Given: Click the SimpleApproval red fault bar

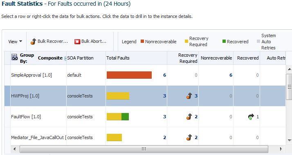Looking at the screenshot, I should [x=129, y=75].
